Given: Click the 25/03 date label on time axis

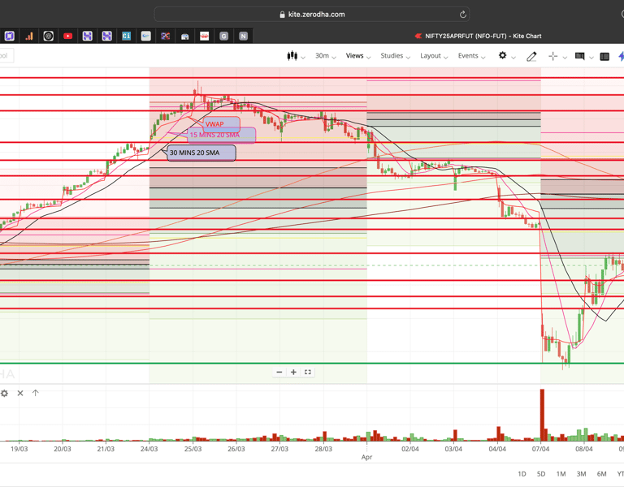Looking at the screenshot, I should [193, 449].
